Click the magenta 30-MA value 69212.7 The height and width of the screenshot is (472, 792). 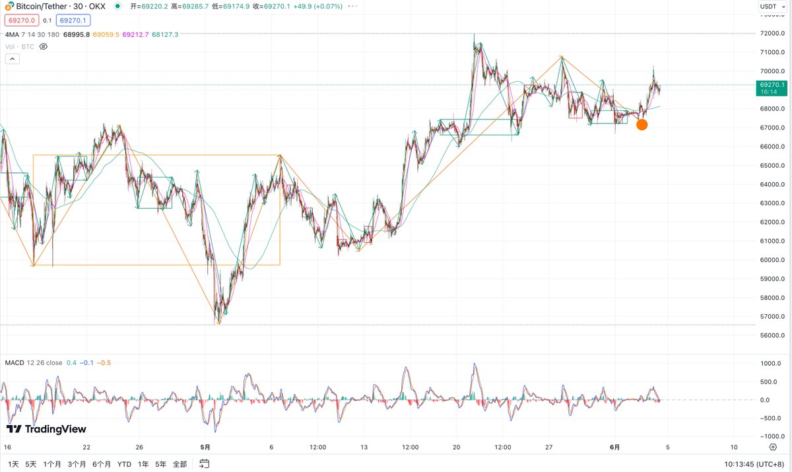click(x=135, y=34)
